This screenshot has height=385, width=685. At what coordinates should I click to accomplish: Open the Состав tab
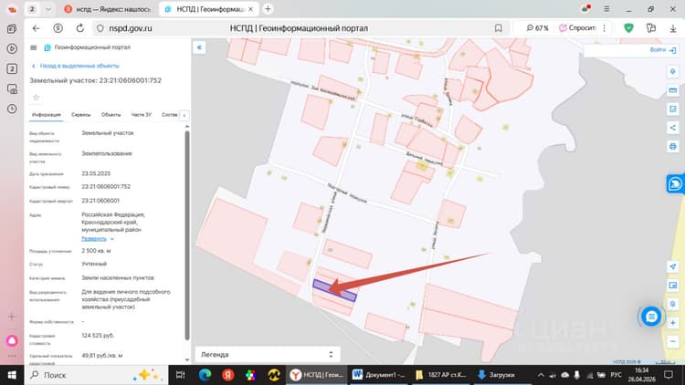(170, 115)
